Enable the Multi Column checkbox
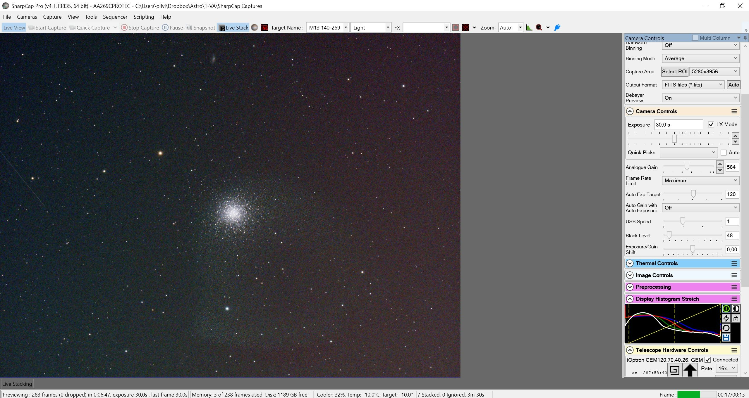749x398 pixels. point(695,38)
